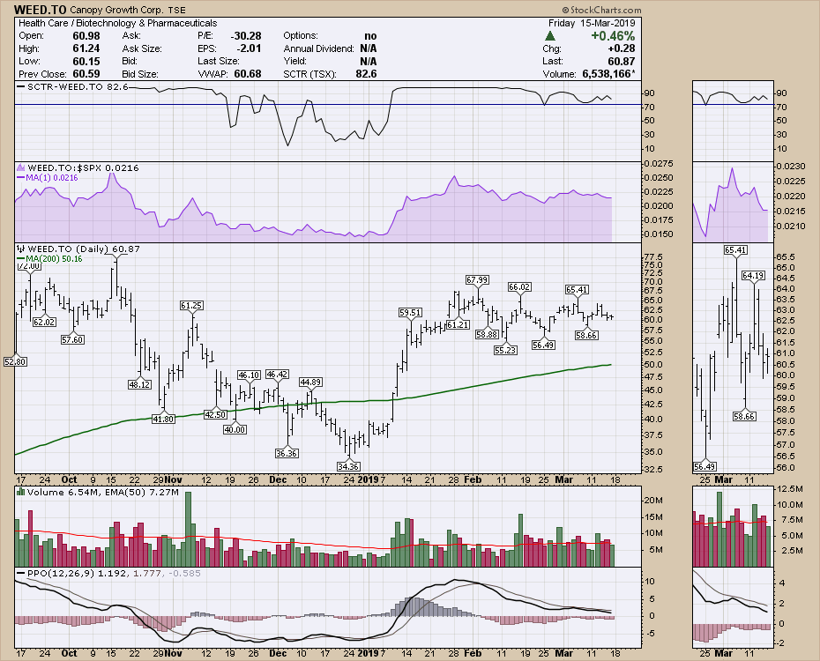Click the EPS value -2.01
The height and width of the screenshot is (661, 820).
[x=249, y=48]
